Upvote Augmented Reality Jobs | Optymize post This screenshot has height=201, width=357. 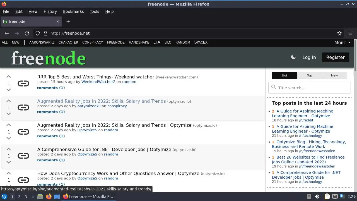click(9, 125)
